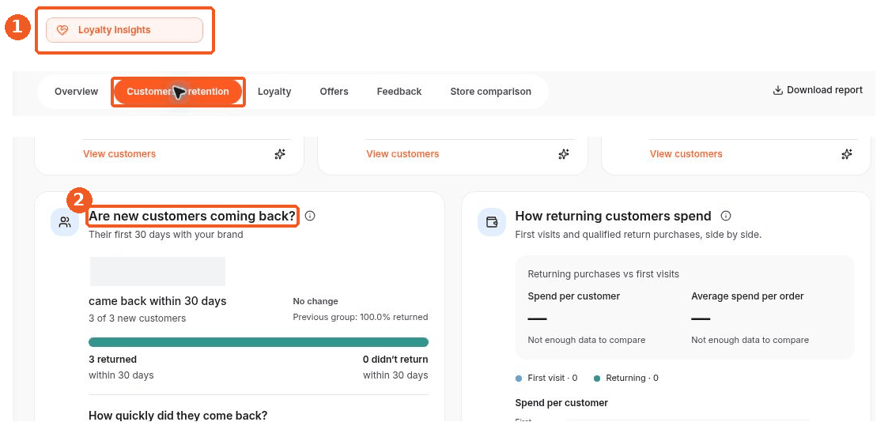Image resolution: width=888 pixels, height=437 pixels.
Task: Click the First visit blue legend dot
Action: tap(519, 379)
